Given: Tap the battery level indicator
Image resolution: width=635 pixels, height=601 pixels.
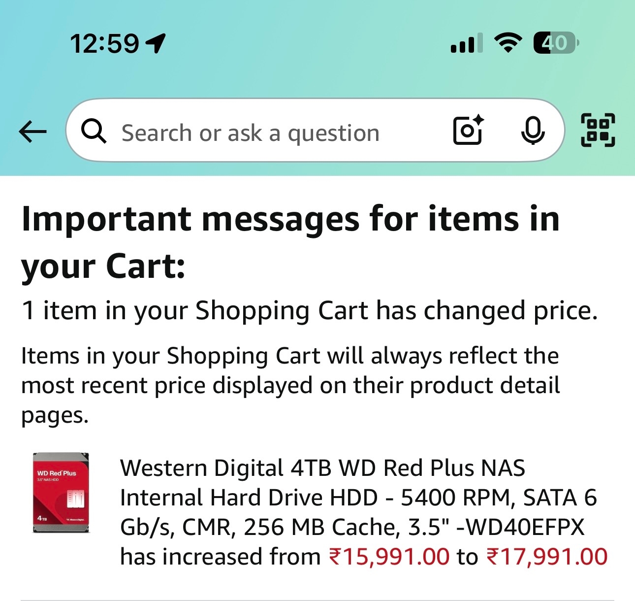Looking at the screenshot, I should pyautogui.click(x=555, y=43).
